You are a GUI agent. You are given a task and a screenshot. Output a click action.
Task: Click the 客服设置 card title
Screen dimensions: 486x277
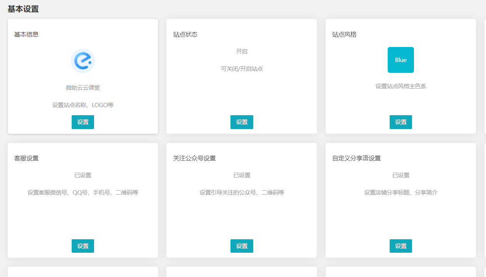(26, 158)
